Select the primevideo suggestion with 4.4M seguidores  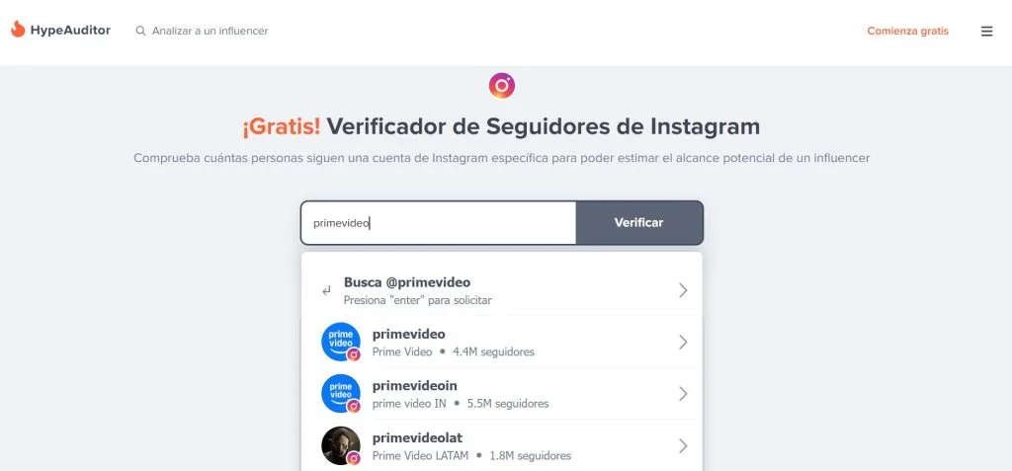pyautogui.click(x=502, y=342)
